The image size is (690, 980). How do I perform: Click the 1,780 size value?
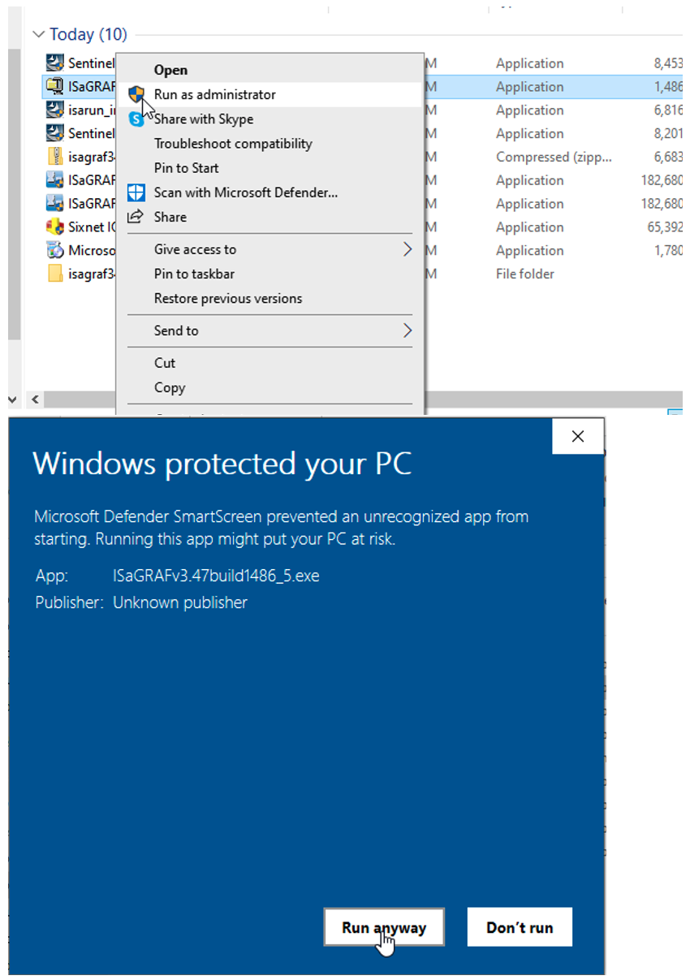click(670, 250)
